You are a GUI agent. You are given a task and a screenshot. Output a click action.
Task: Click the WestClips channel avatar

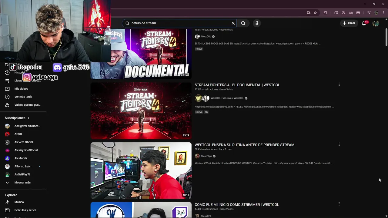197,156
